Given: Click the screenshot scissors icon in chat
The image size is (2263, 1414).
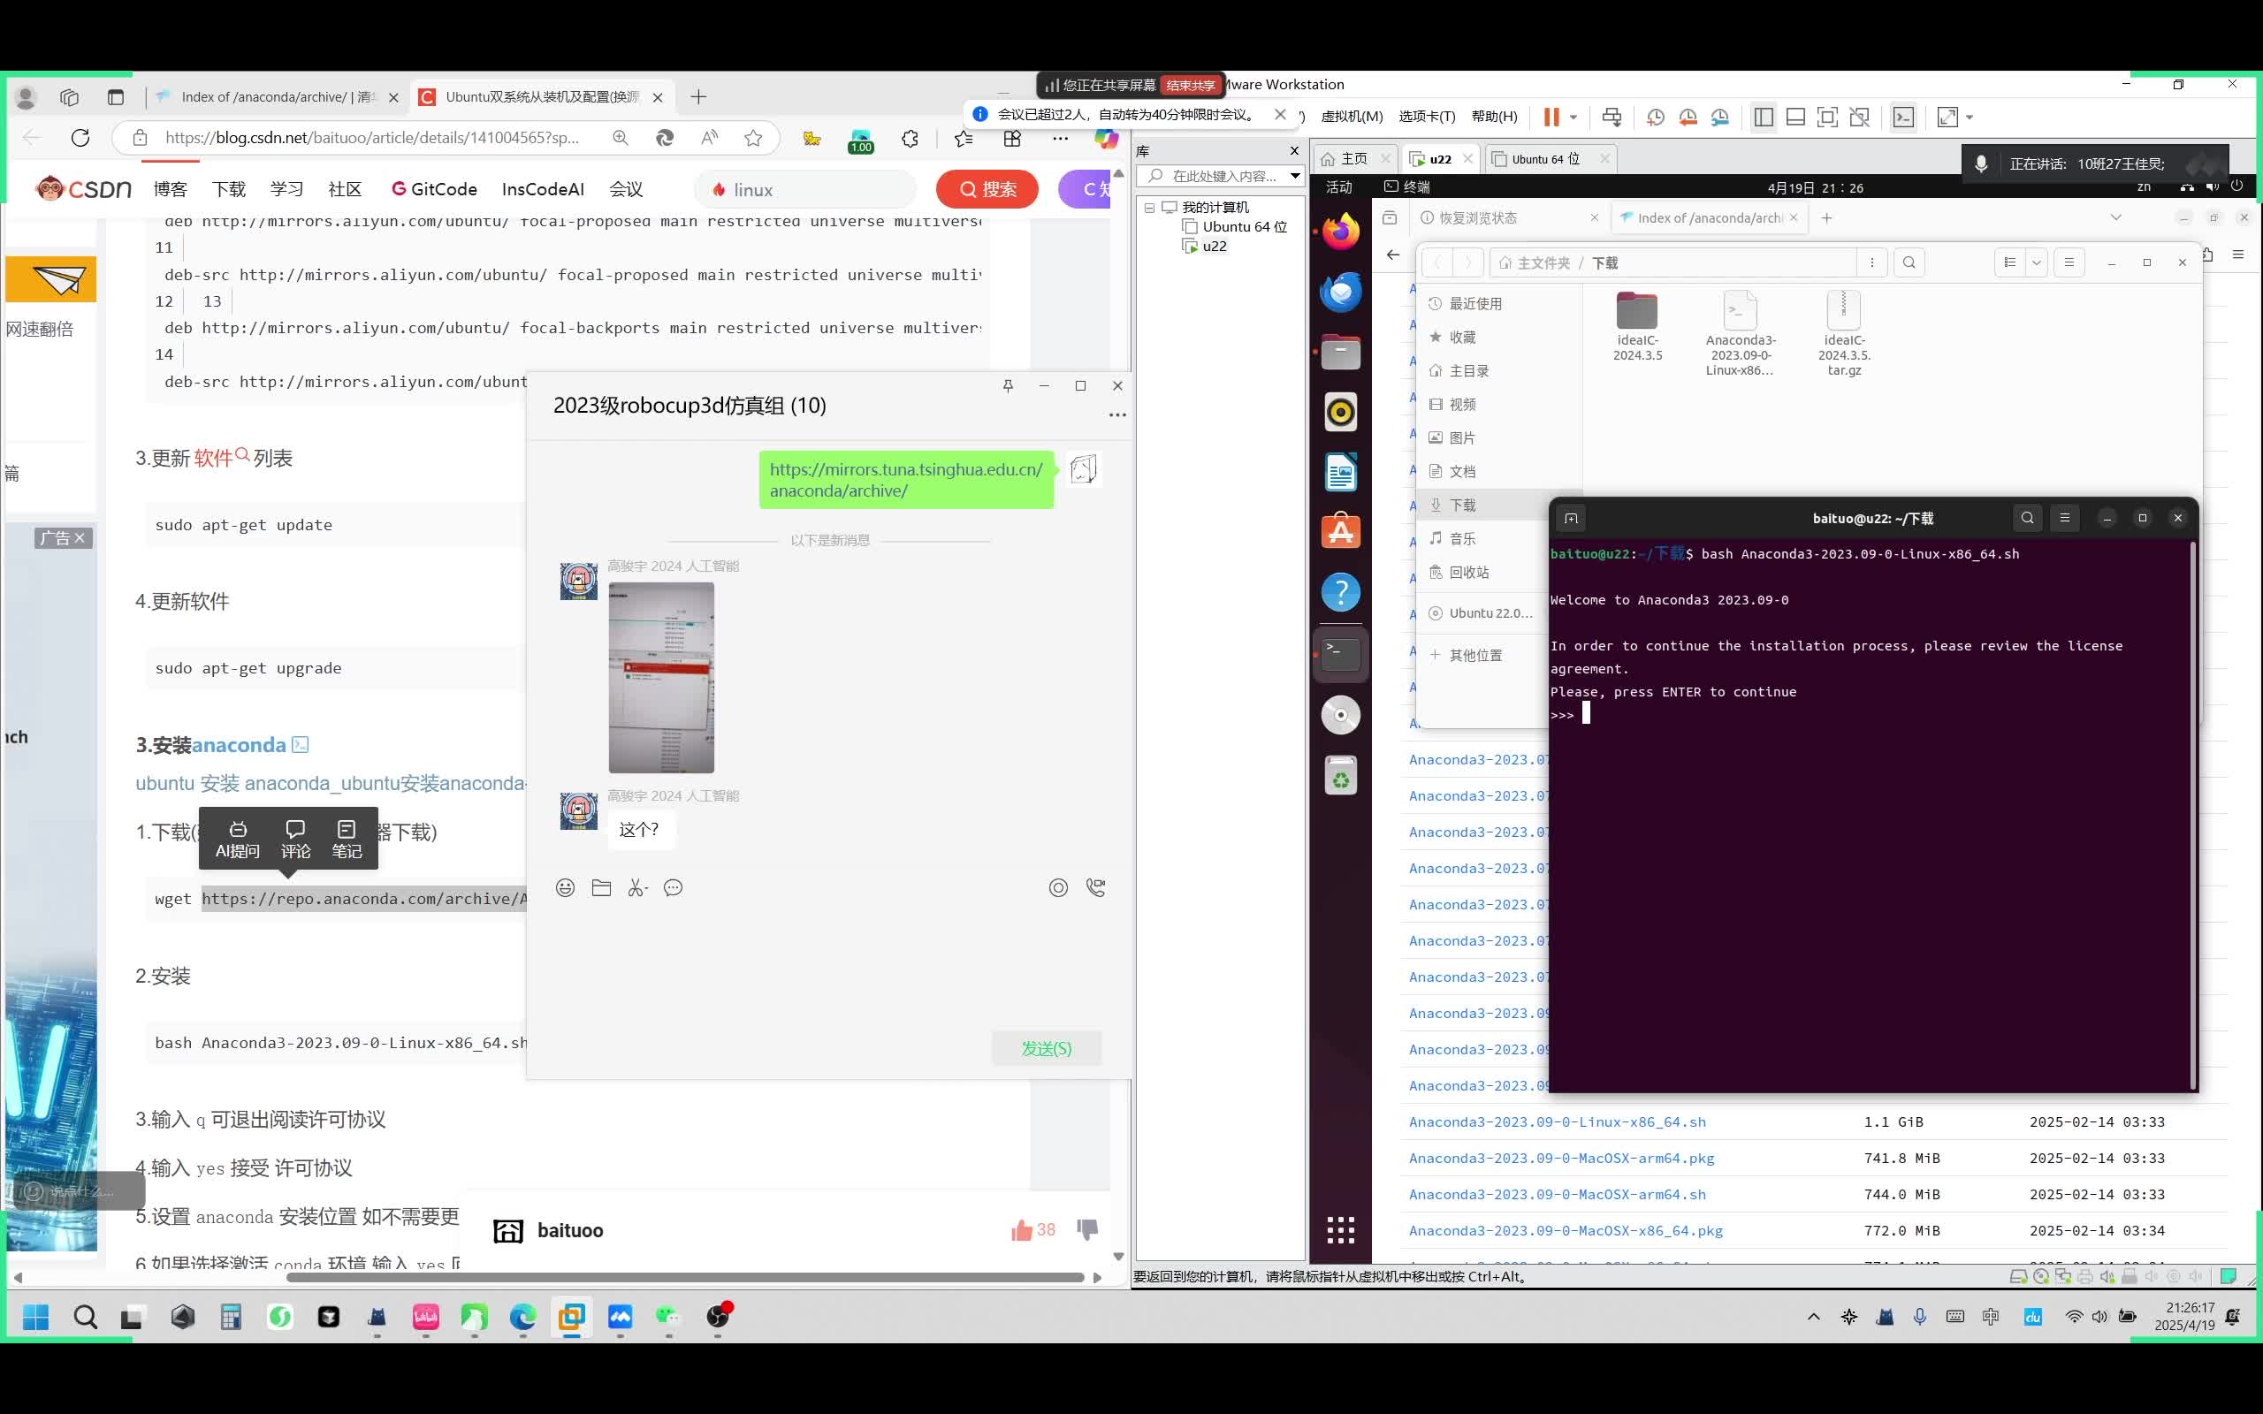Looking at the screenshot, I should point(636,887).
